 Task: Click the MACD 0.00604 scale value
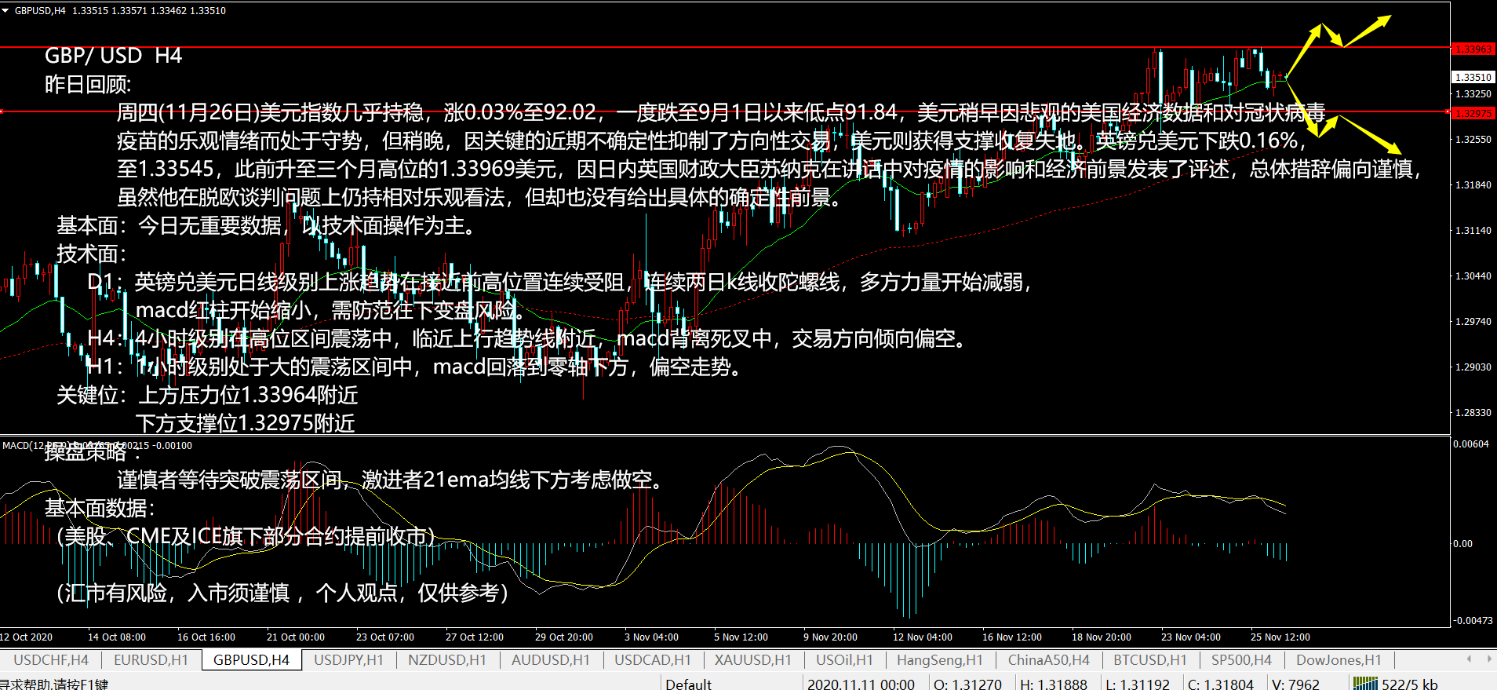1471,444
